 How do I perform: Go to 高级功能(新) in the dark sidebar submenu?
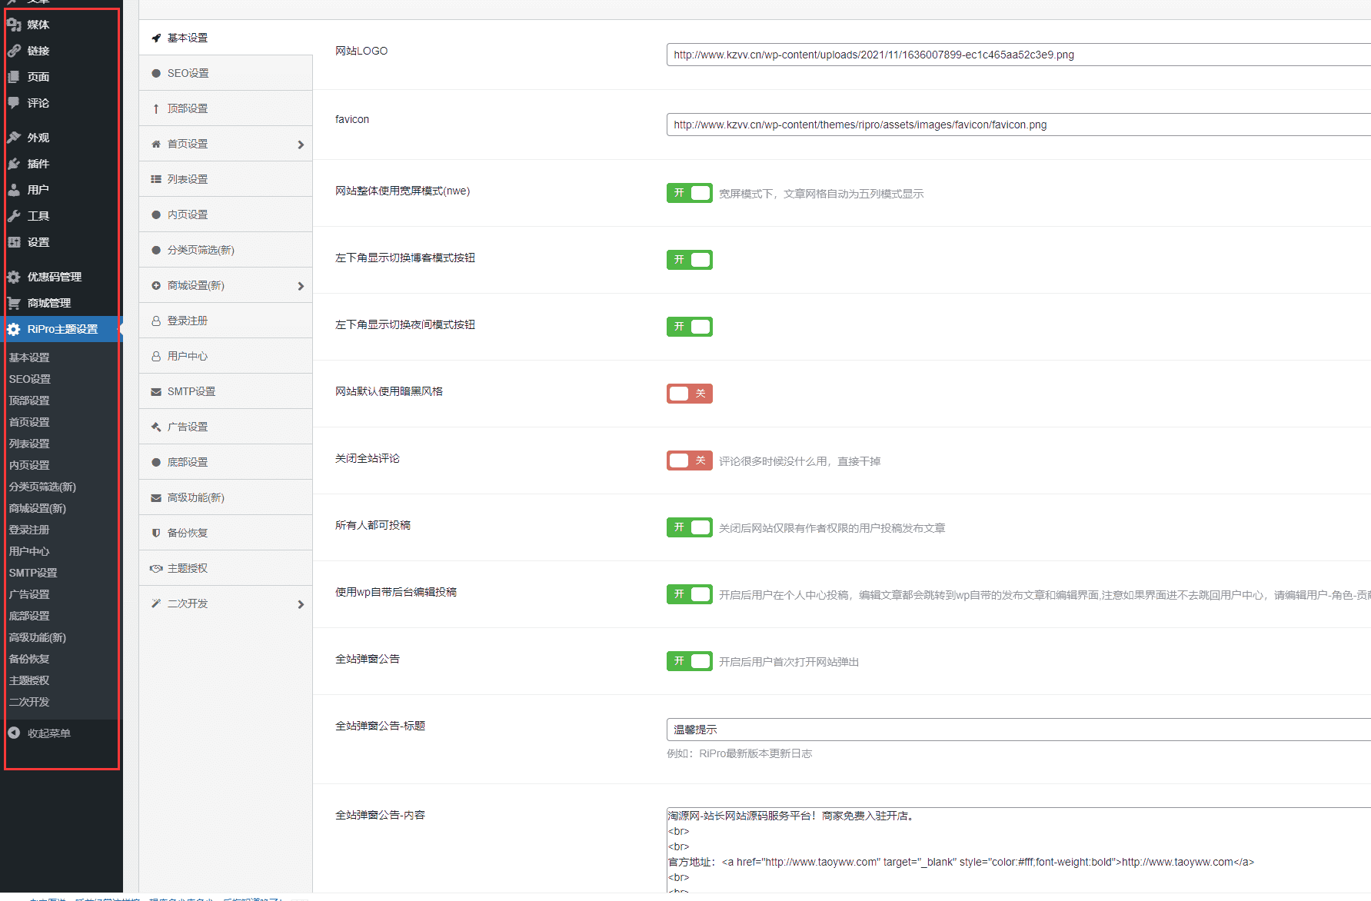click(x=38, y=637)
